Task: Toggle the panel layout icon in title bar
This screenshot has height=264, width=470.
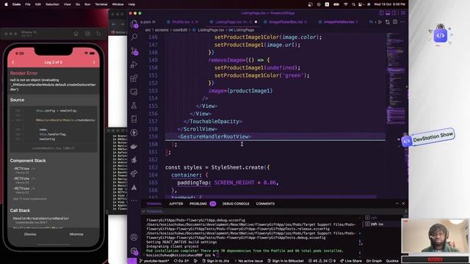Action: coord(388,13)
